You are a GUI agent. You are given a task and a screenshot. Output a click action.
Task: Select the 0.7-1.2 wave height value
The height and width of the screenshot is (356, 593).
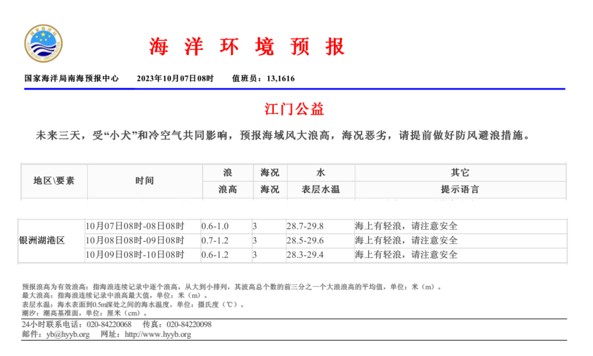215,241
